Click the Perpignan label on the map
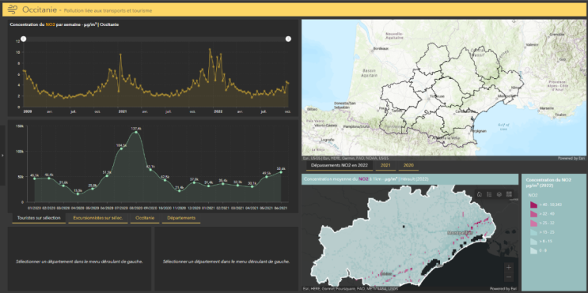Screen dimensions: 588x293 (479, 131)
